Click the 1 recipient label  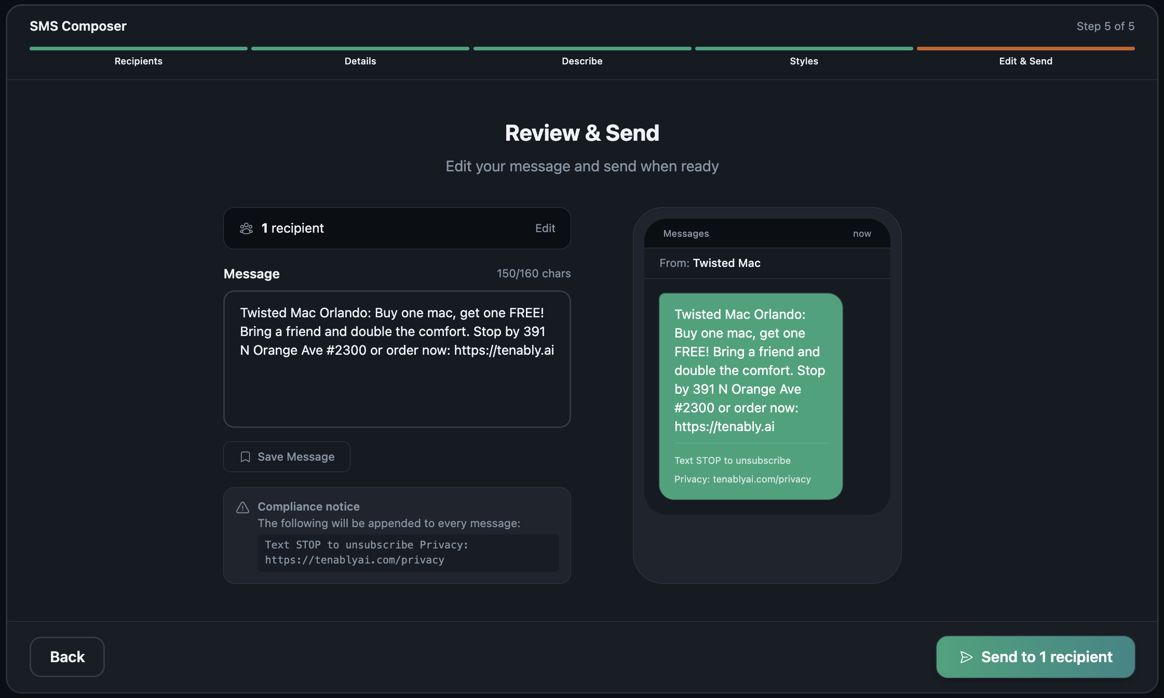point(293,229)
